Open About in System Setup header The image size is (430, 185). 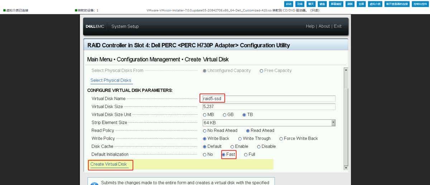click(x=324, y=26)
